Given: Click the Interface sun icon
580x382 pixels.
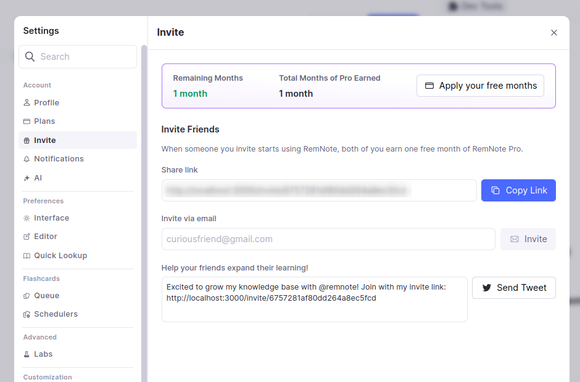Looking at the screenshot, I should click(27, 218).
